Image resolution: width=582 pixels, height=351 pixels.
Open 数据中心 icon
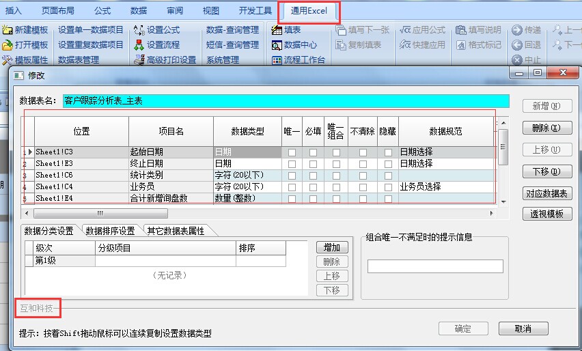click(x=277, y=45)
